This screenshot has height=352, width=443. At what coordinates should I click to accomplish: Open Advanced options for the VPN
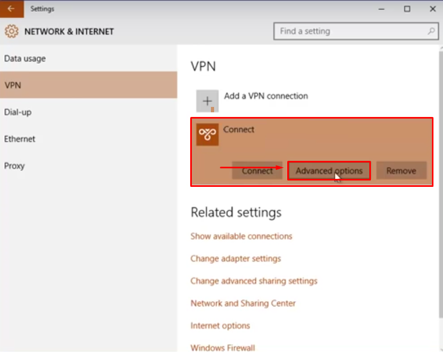click(329, 170)
